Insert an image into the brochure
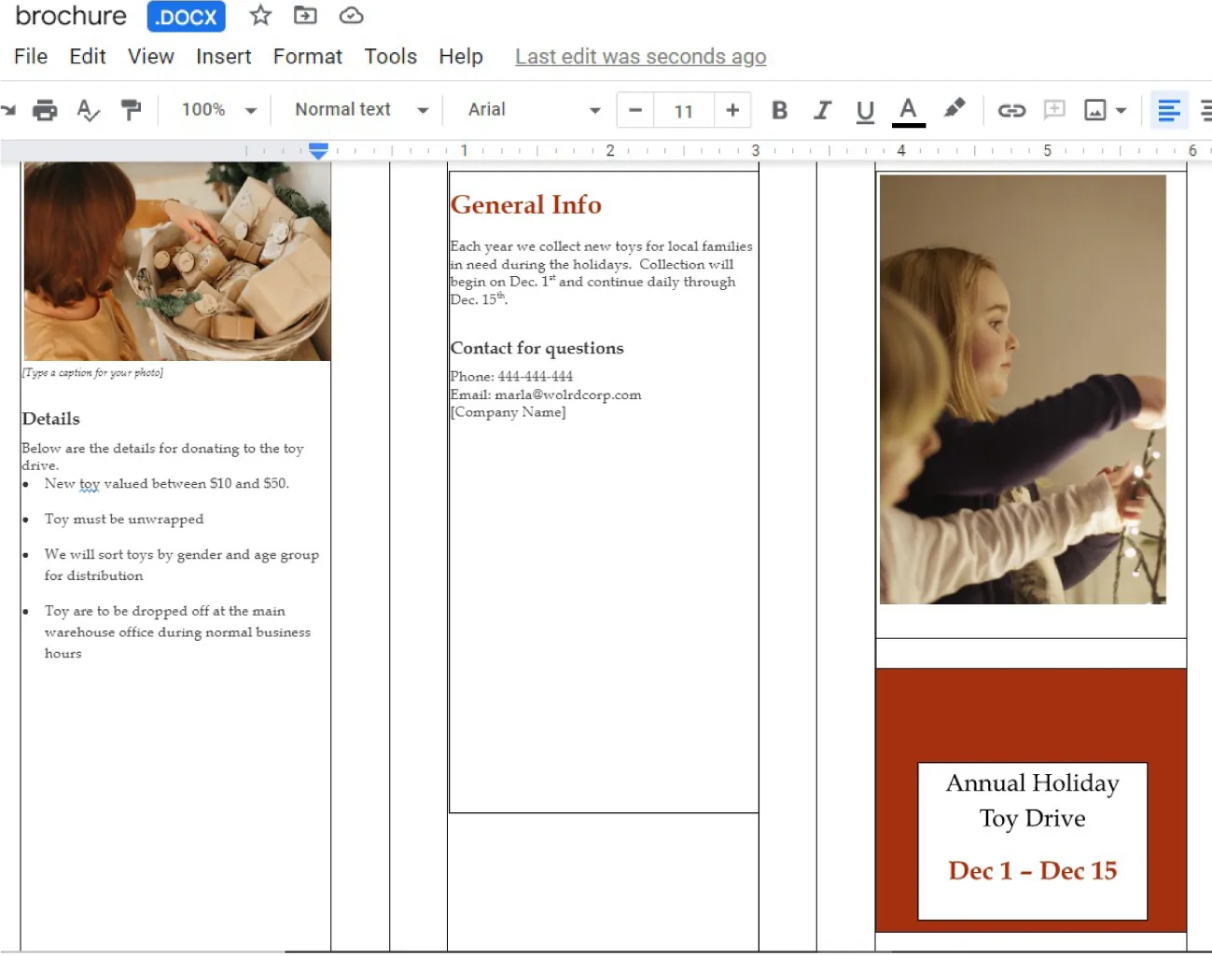1212x956 pixels. point(1097,109)
